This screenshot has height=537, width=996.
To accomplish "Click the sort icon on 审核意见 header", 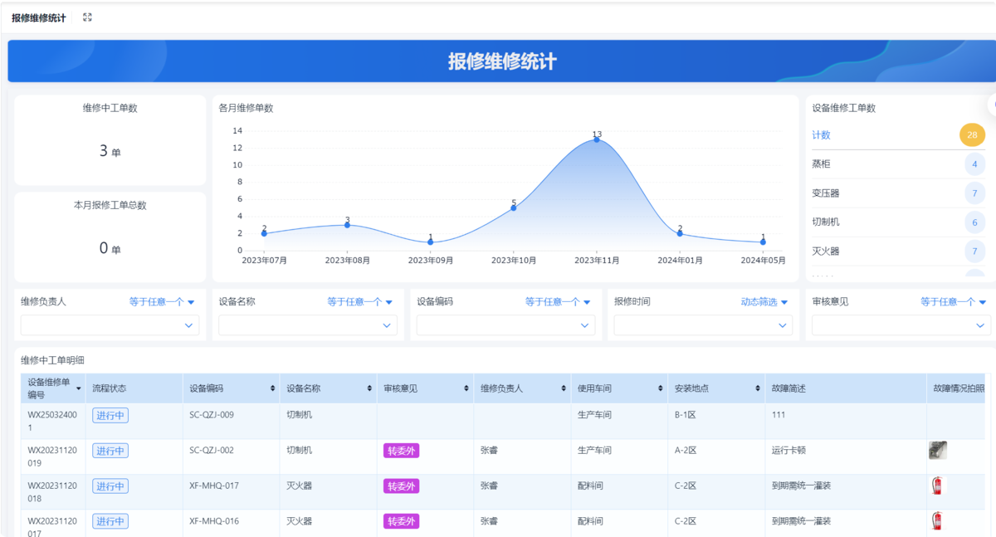I will click(467, 388).
